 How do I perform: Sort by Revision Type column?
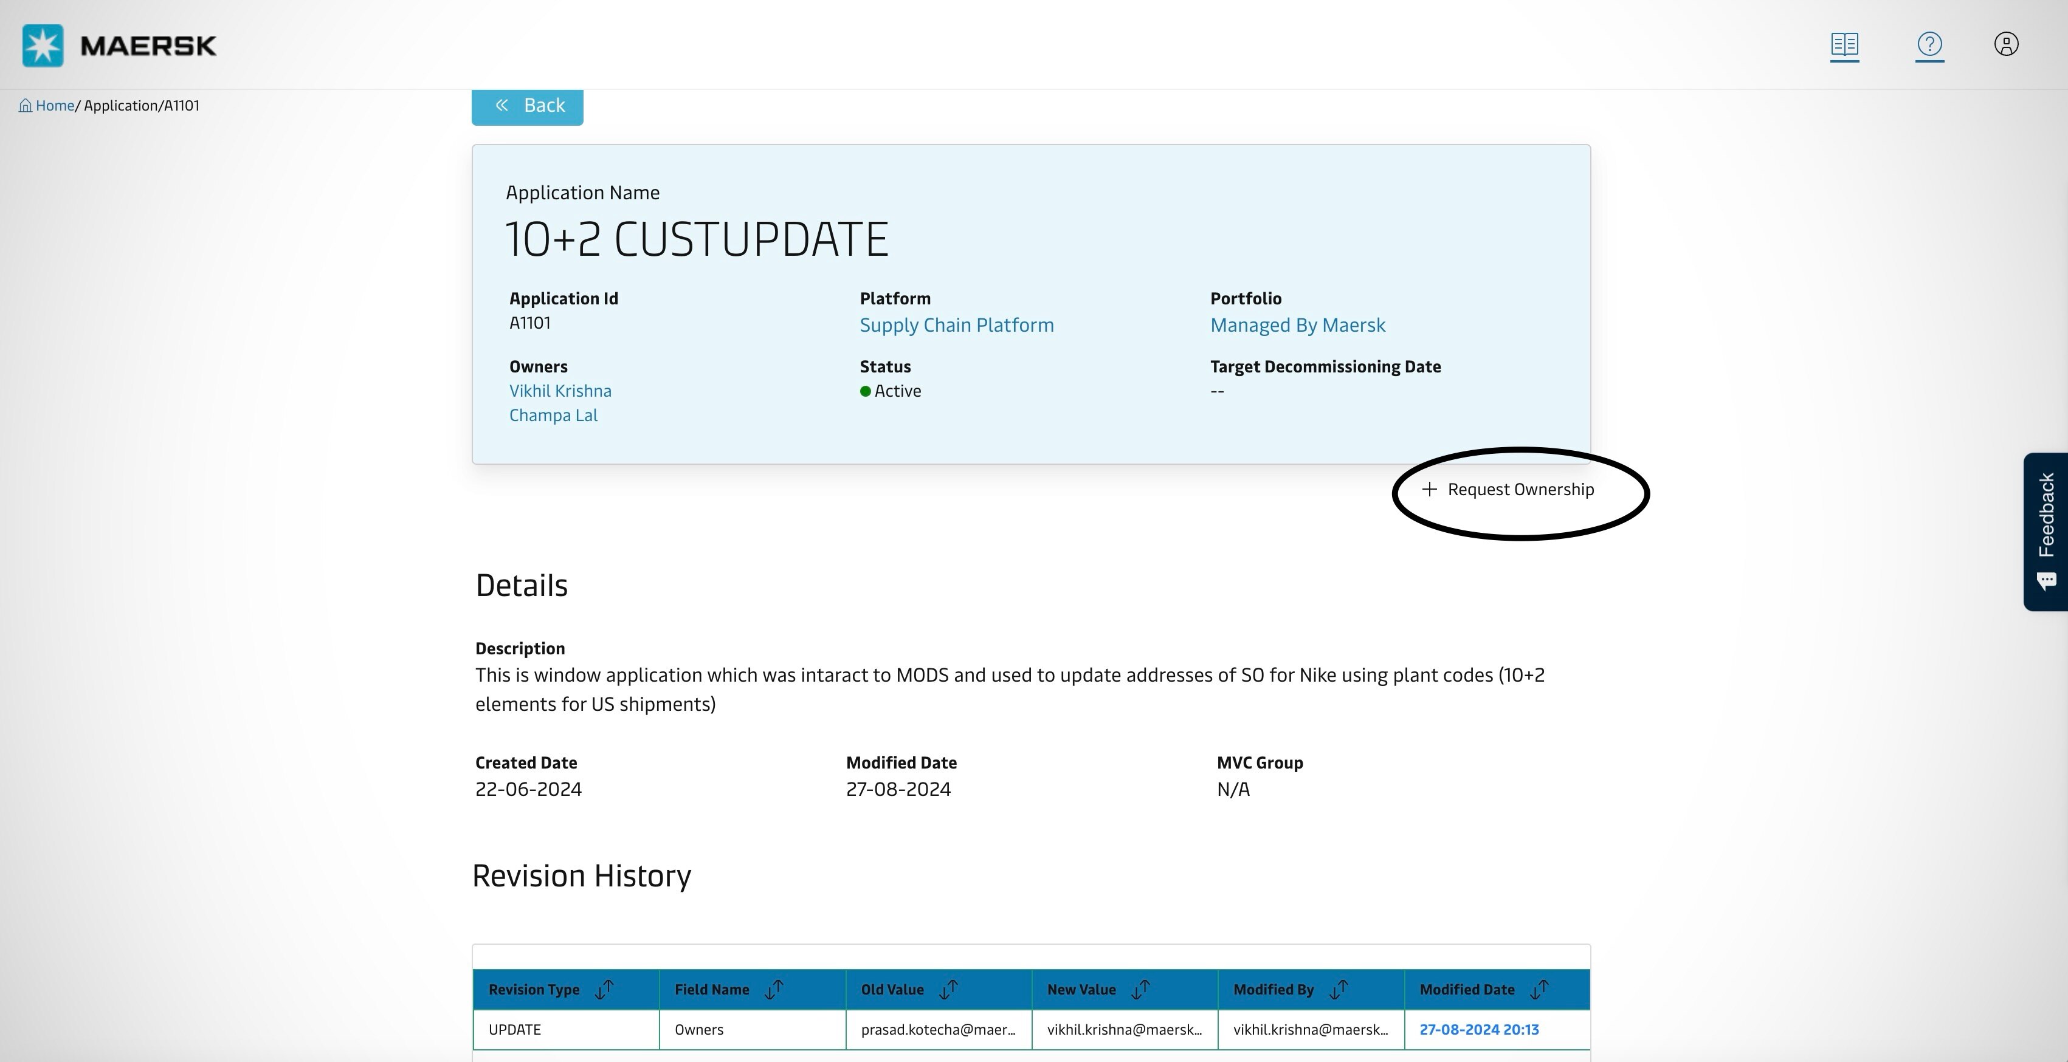point(604,989)
